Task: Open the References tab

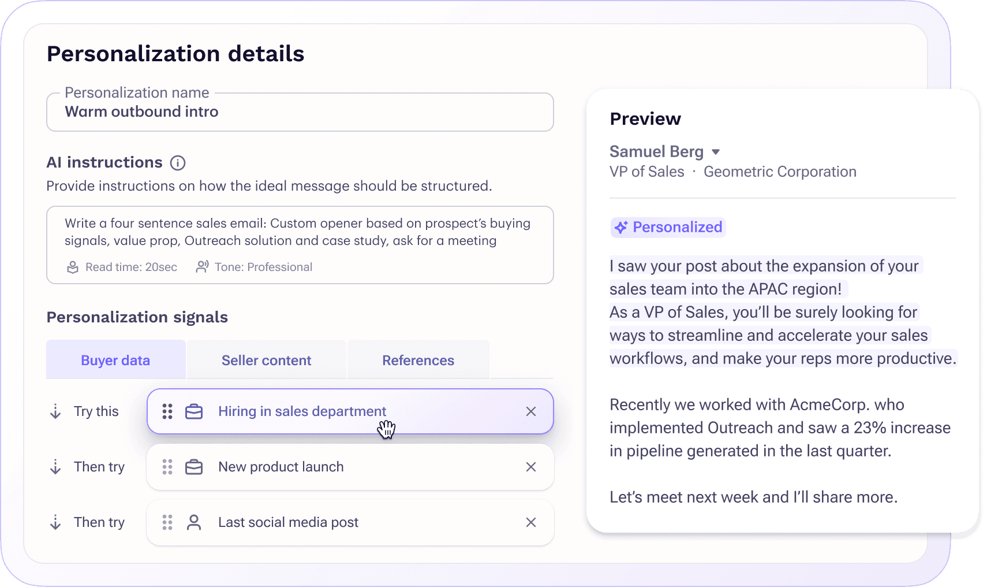Action: [418, 359]
